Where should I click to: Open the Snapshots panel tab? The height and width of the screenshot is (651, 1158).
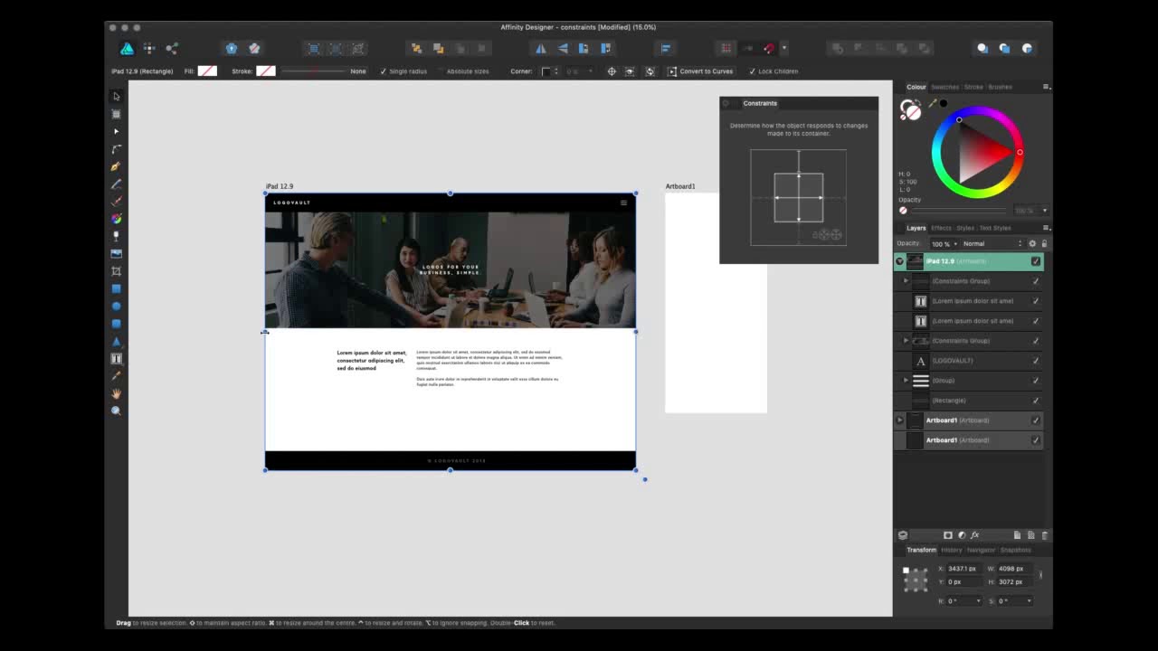pos(1015,550)
